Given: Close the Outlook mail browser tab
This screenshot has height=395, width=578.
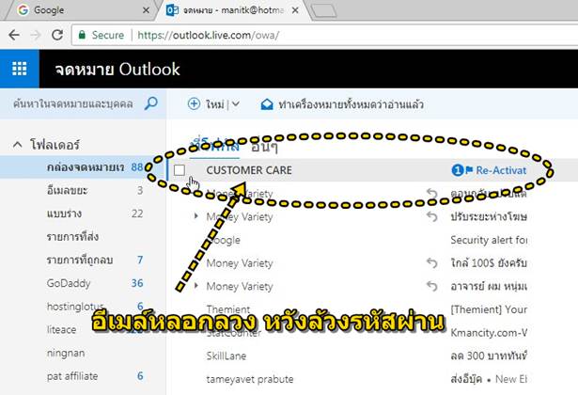Looking at the screenshot, I should pyautogui.click(x=295, y=10).
